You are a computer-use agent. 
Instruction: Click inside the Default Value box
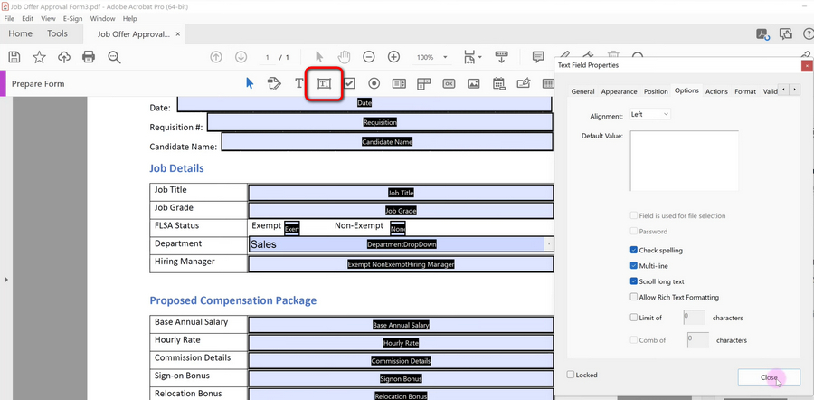(x=684, y=161)
